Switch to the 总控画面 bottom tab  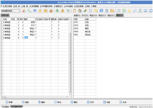(x=5, y=107)
